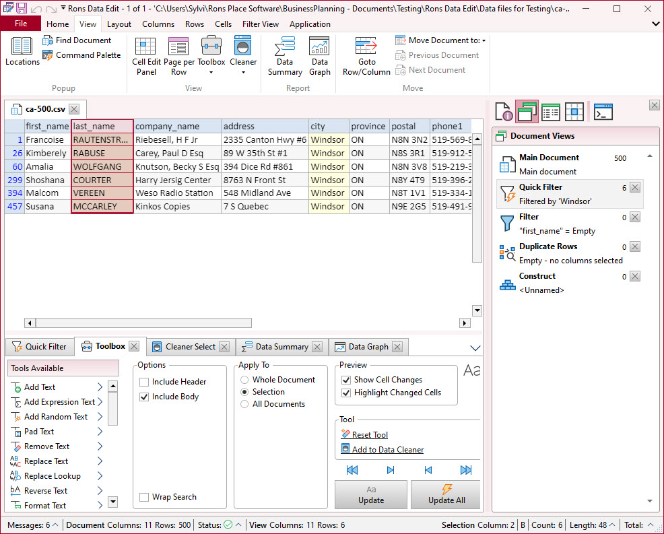The width and height of the screenshot is (664, 534).
Task: Enable the Include Header checkbox
Action: (x=144, y=382)
